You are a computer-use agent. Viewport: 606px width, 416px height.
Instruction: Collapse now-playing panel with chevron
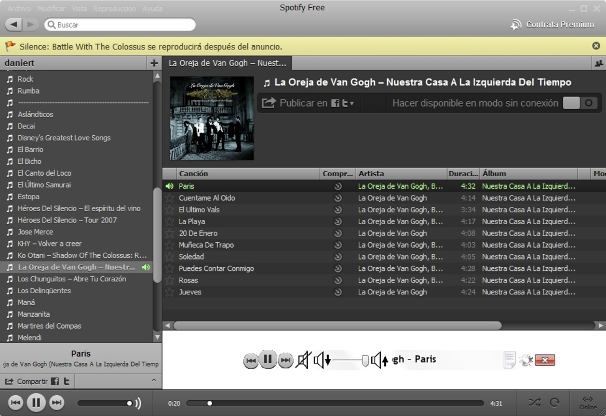[x=154, y=381]
